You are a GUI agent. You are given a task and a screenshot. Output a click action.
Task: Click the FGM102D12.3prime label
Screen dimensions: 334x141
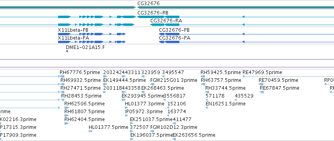coord(174,127)
